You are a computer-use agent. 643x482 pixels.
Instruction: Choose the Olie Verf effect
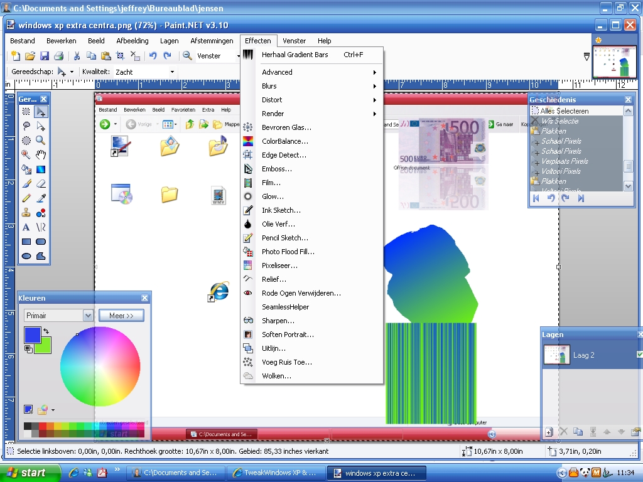[x=311, y=224]
